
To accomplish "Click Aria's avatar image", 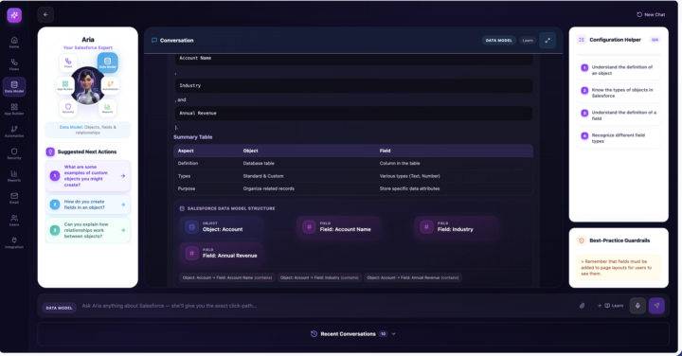I will tap(88, 85).
